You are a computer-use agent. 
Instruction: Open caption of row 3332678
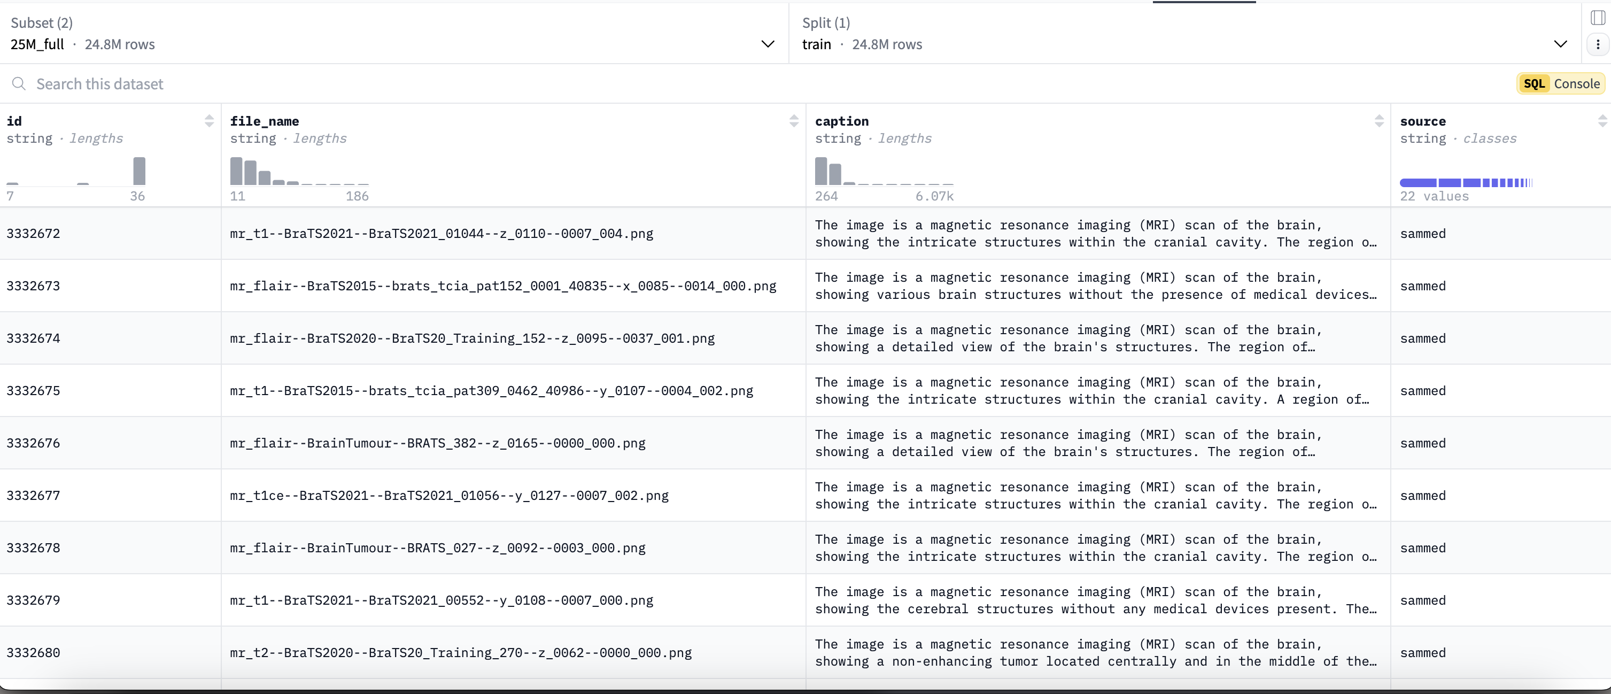click(1096, 548)
